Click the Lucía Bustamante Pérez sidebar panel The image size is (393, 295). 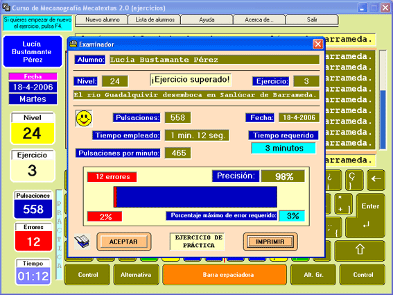tap(33, 52)
